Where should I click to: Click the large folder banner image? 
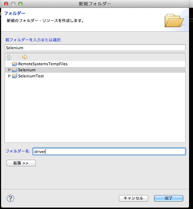174,20
